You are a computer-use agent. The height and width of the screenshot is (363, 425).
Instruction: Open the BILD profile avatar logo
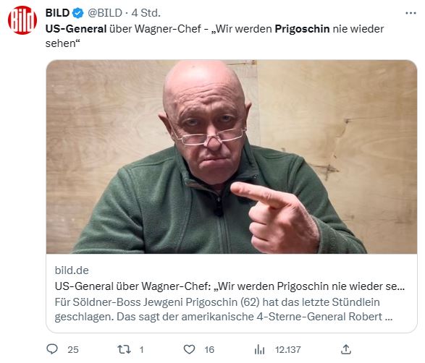coord(22,20)
